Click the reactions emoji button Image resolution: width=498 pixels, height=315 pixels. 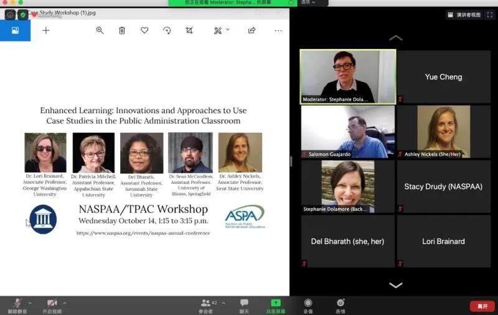pos(341,305)
